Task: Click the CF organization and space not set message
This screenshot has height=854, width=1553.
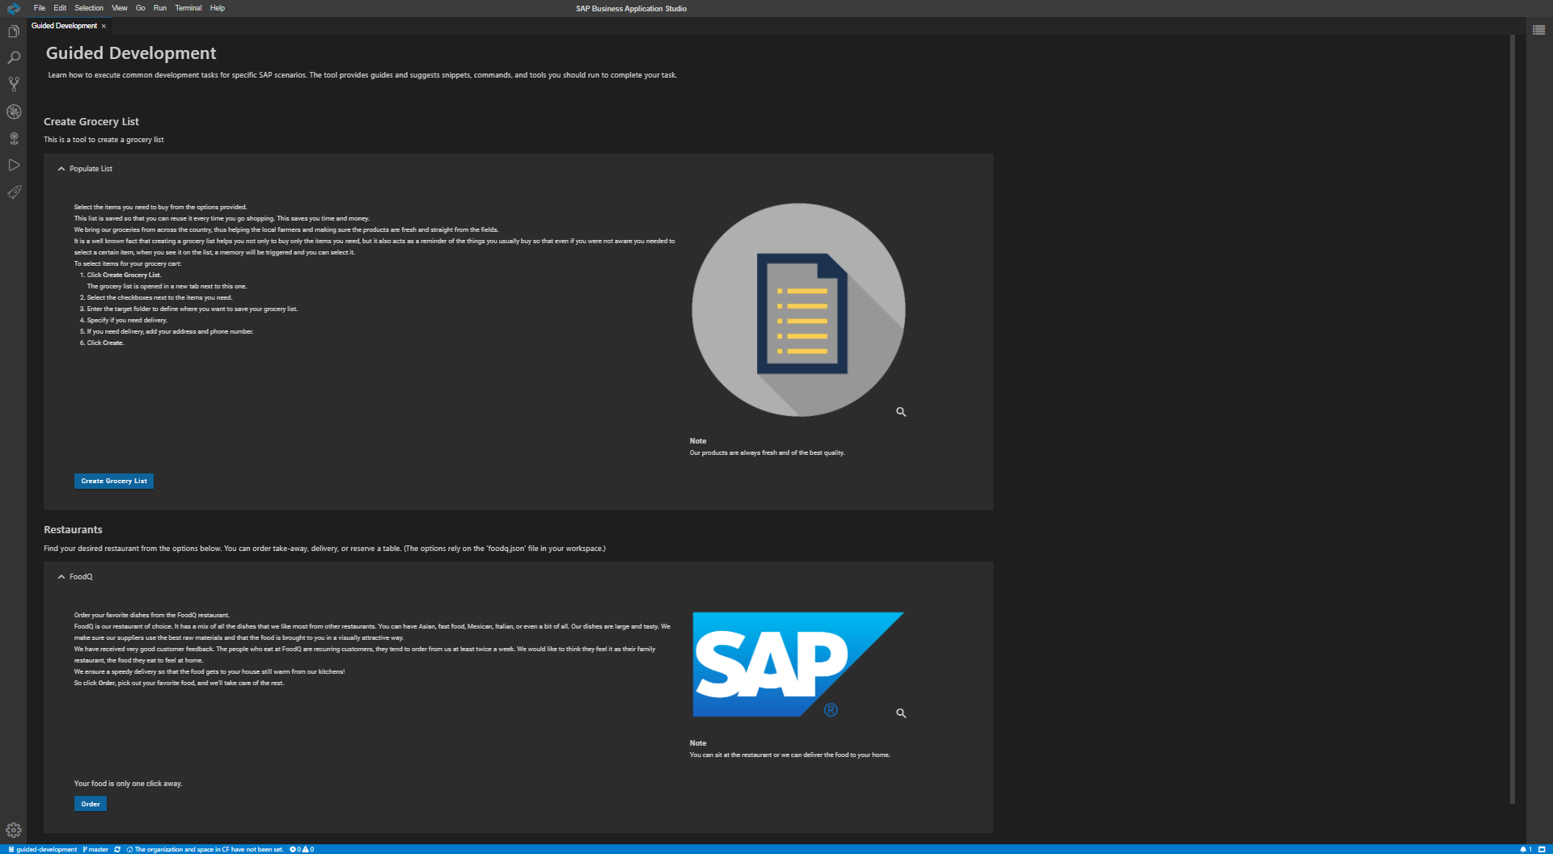Action: point(205,849)
